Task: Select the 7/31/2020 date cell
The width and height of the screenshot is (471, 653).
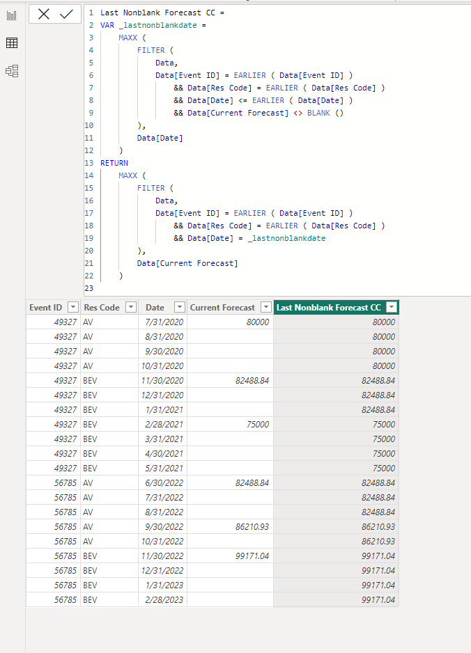Action: [x=163, y=322]
